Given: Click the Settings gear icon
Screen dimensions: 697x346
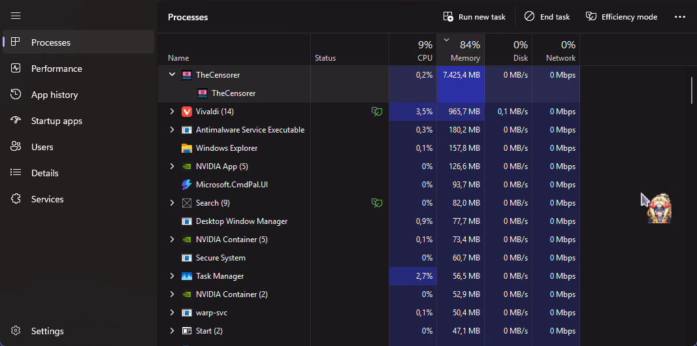Looking at the screenshot, I should (16, 331).
